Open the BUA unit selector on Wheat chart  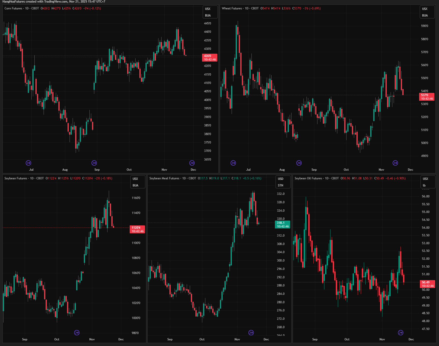tap(425, 16)
